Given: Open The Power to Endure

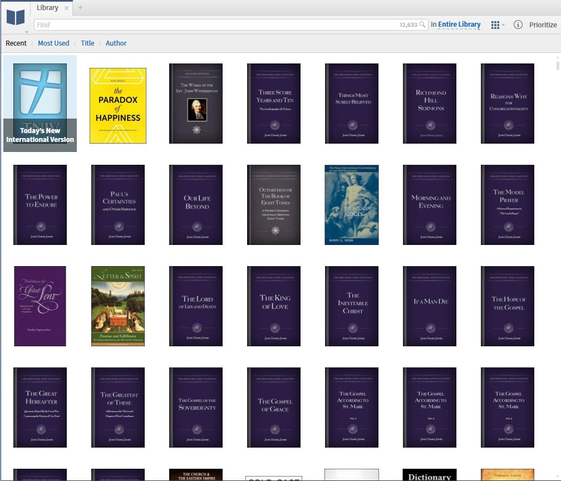Looking at the screenshot, I should (x=40, y=205).
